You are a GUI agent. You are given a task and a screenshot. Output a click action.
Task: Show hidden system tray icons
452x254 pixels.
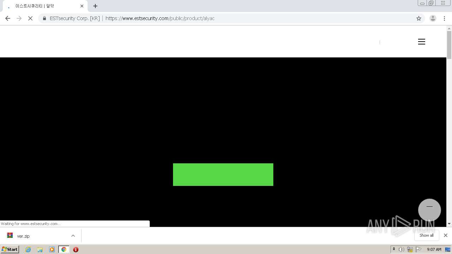pos(394,249)
